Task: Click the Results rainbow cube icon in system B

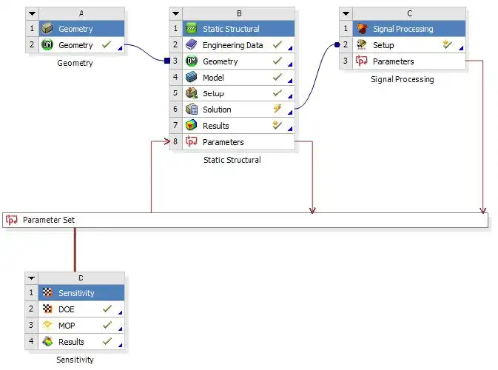Action: (191, 126)
